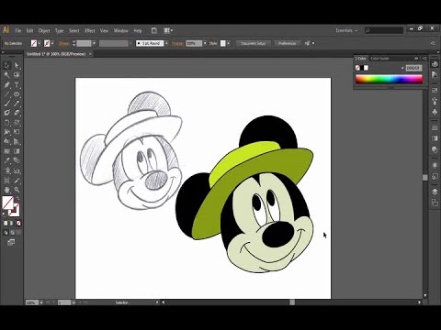Open the File menu
The width and height of the screenshot is (441, 330).
pos(18,30)
